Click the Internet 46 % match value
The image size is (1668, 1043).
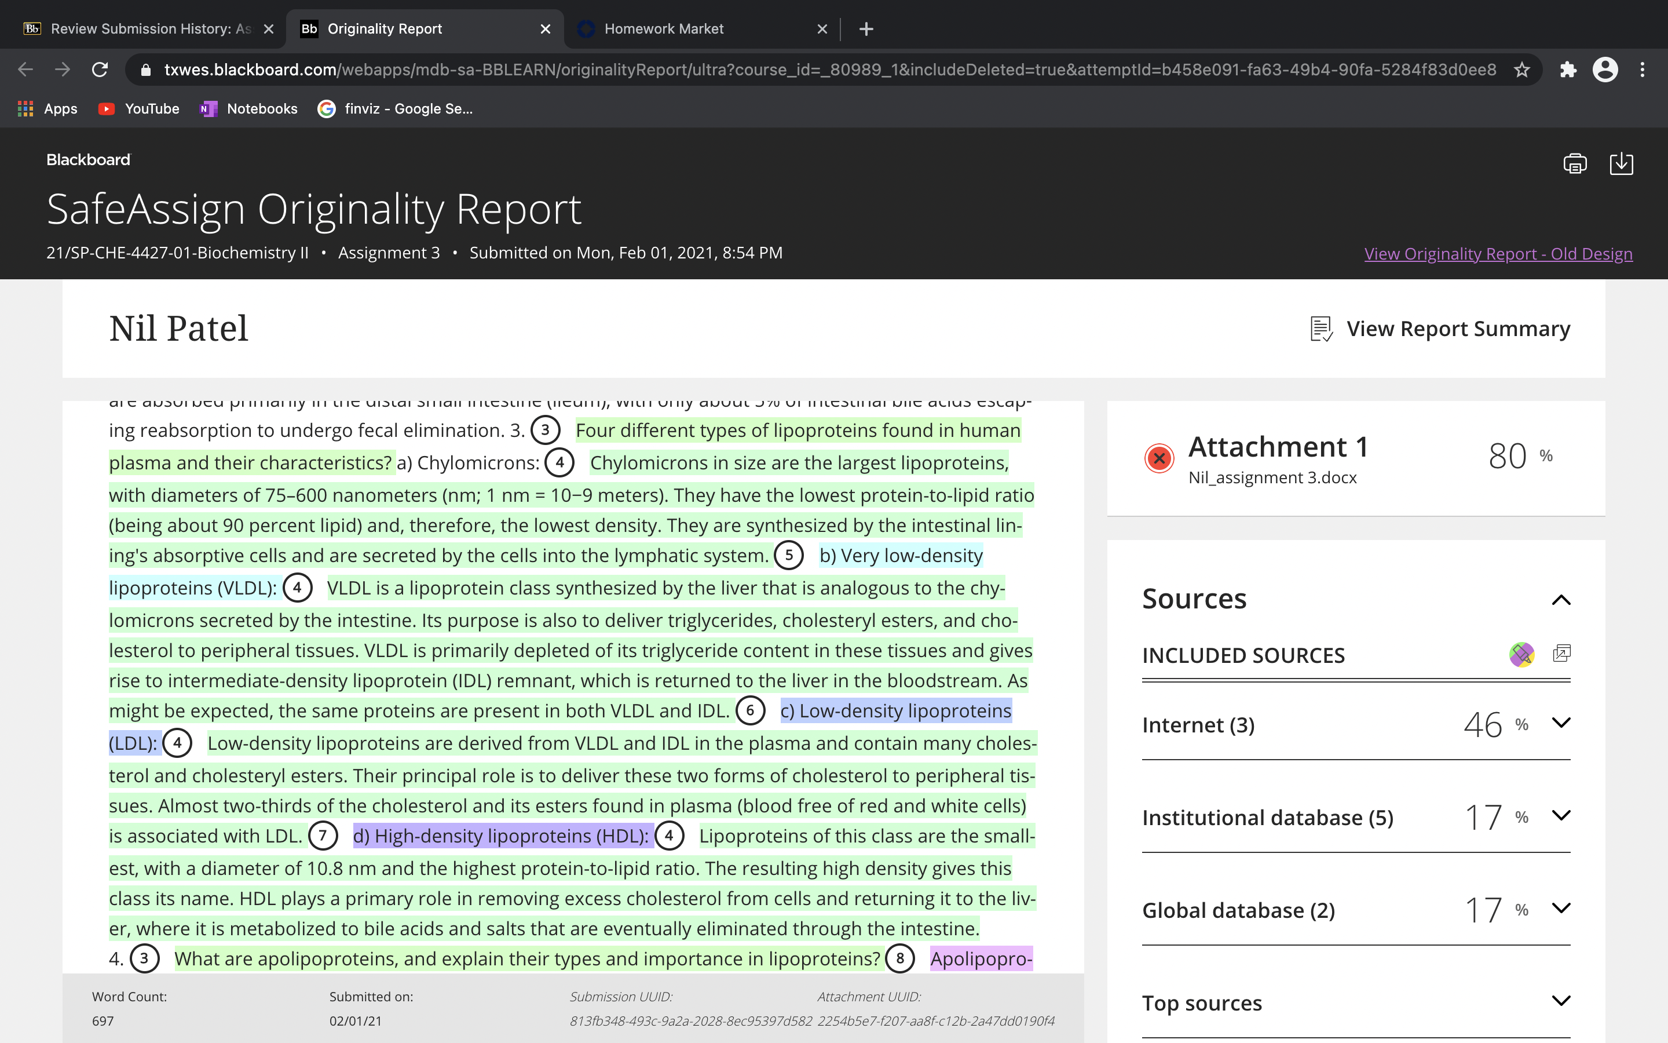tap(1495, 725)
